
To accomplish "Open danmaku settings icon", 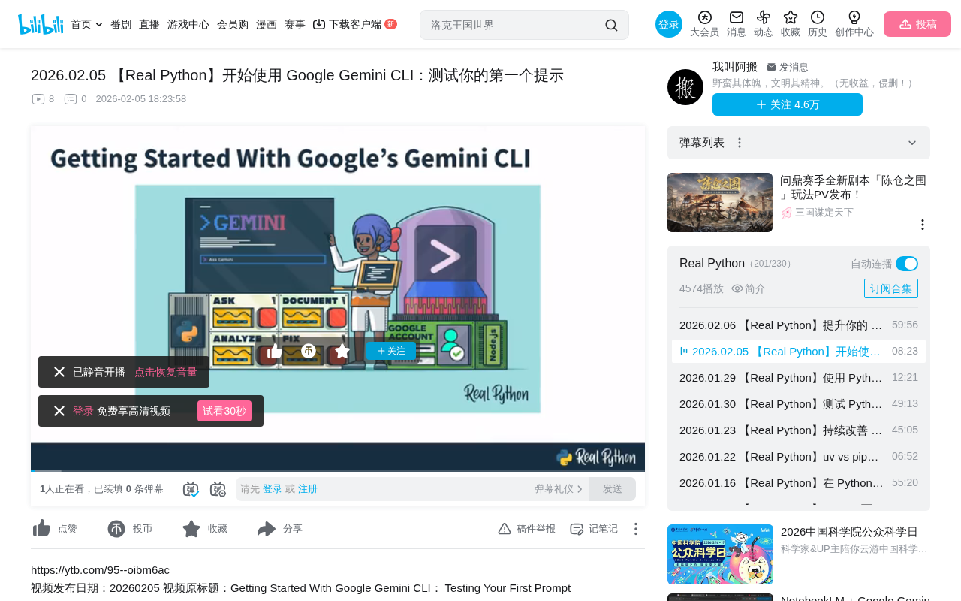I will pyautogui.click(x=218, y=489).
